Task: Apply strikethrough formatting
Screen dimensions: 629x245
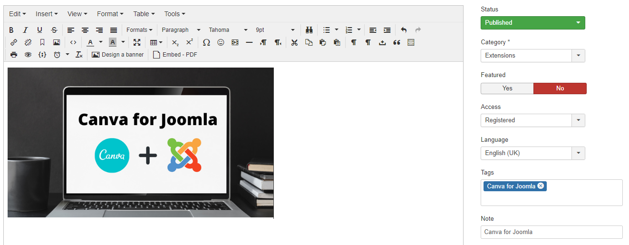Action: coord(54,30)
